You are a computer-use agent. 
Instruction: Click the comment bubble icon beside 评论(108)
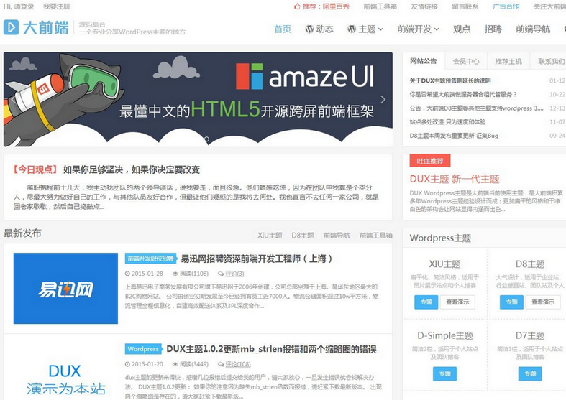[221, 364]
